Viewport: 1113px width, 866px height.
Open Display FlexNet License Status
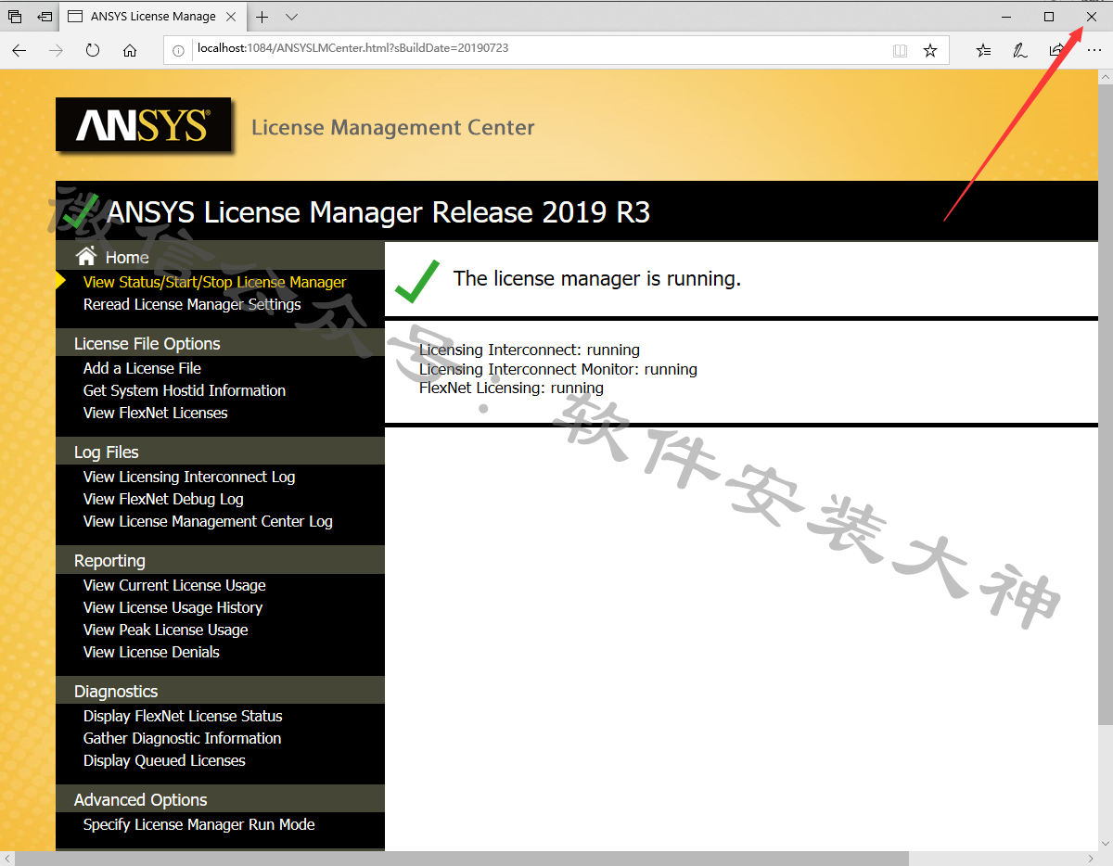183,716
